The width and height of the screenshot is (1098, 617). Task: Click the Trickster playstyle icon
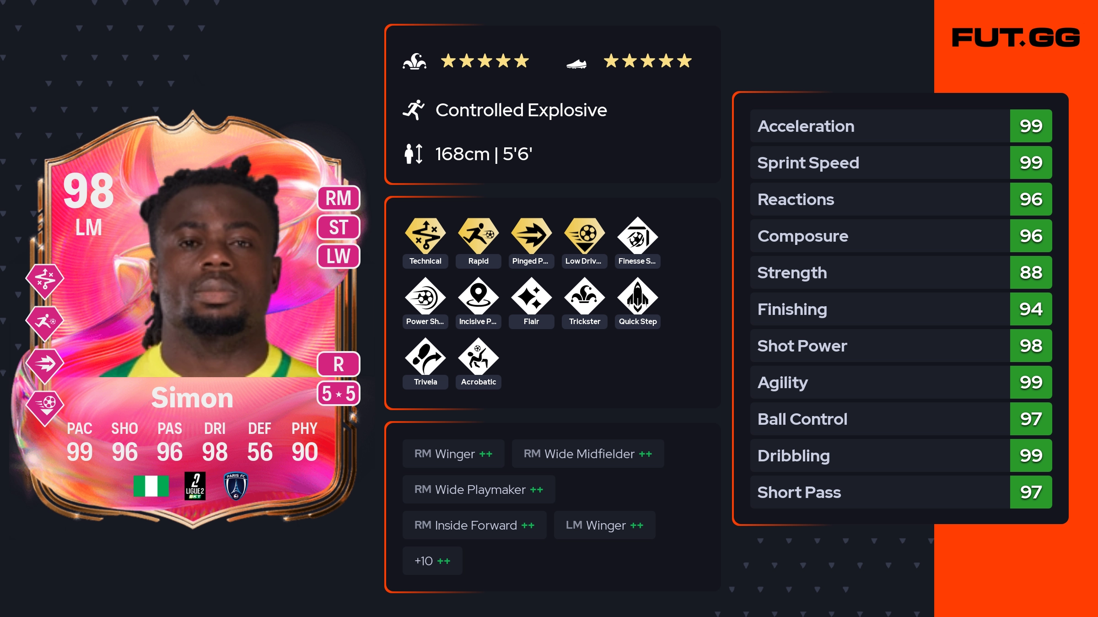pyautogui.click(x=584, y=296)
